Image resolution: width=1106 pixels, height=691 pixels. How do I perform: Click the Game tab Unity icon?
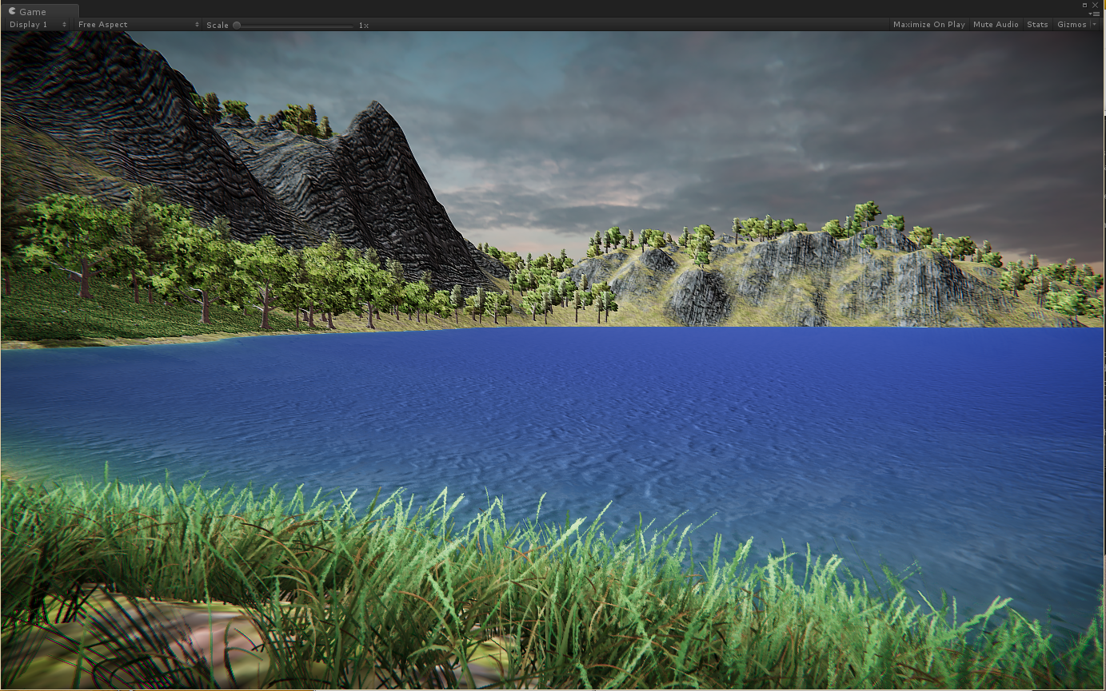point(12,11)
